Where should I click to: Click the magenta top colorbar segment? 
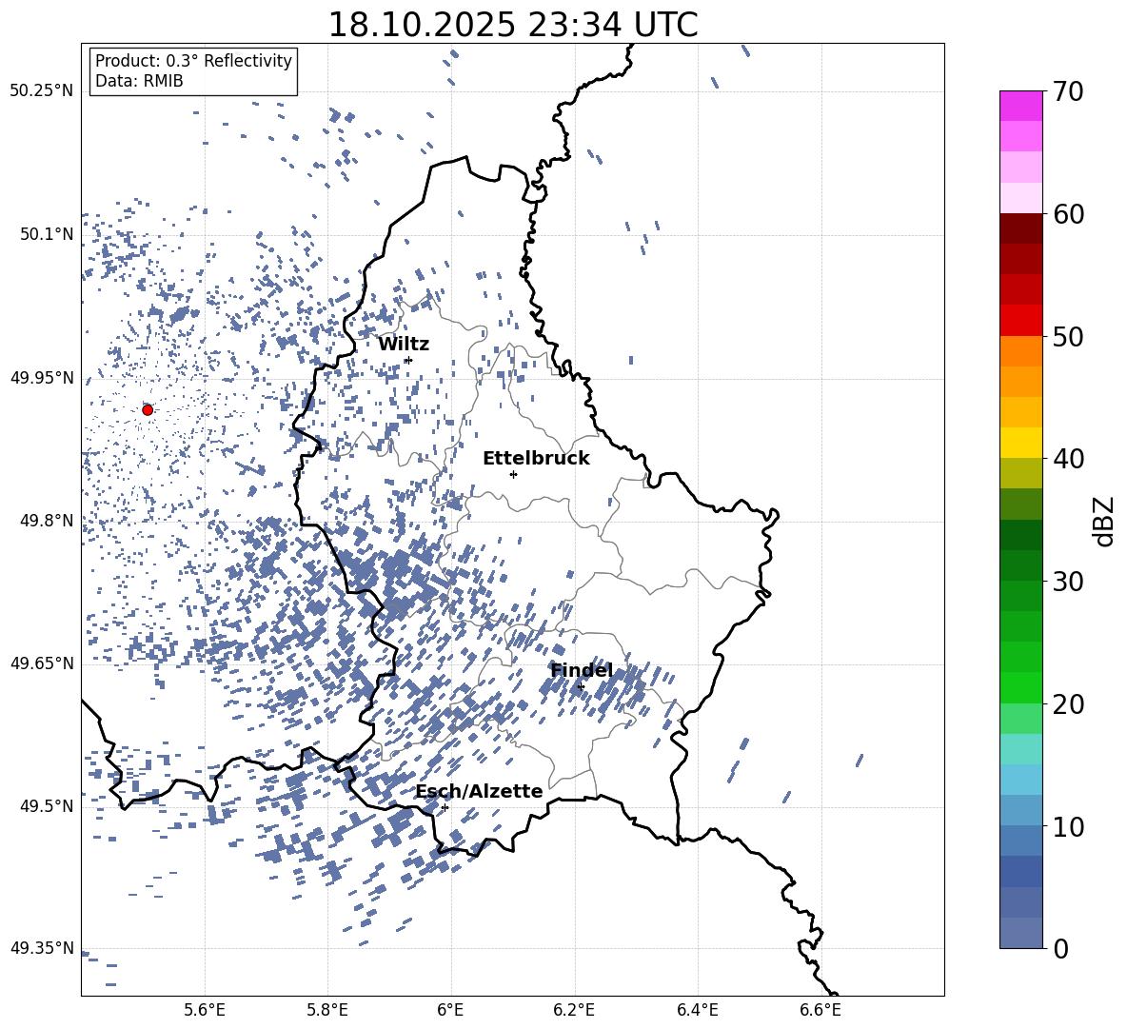coord(1021,106)
